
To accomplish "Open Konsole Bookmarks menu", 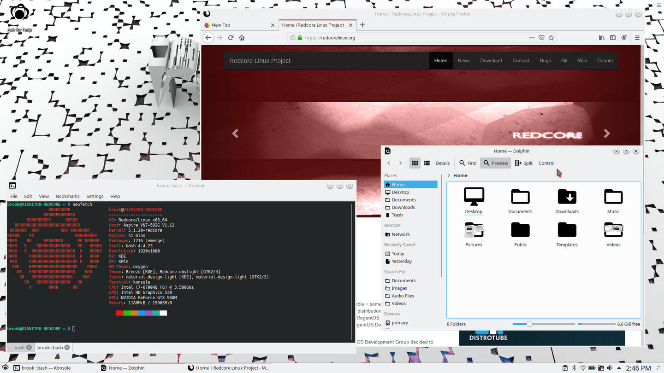I will [68, 196].
